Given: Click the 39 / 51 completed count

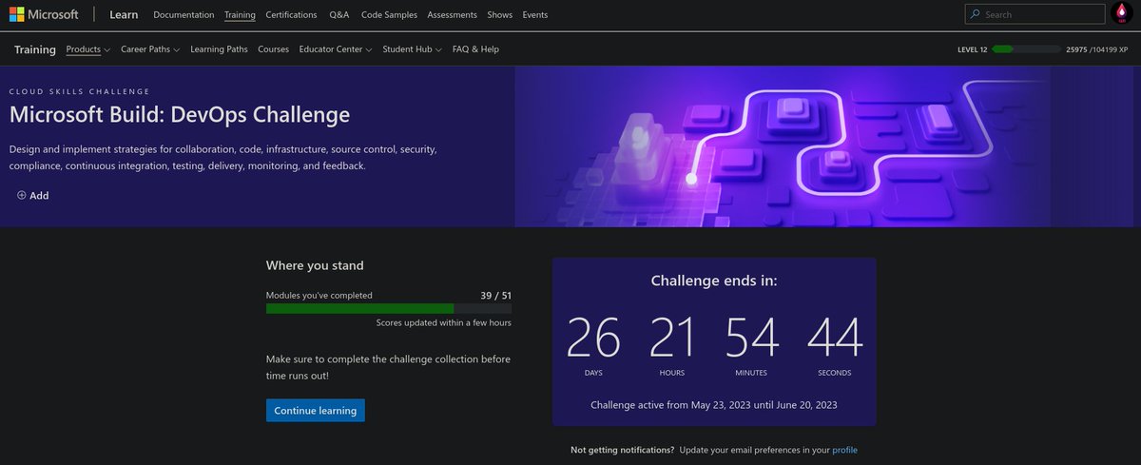Looking at the screenshot, I should (x=496, y=296).
